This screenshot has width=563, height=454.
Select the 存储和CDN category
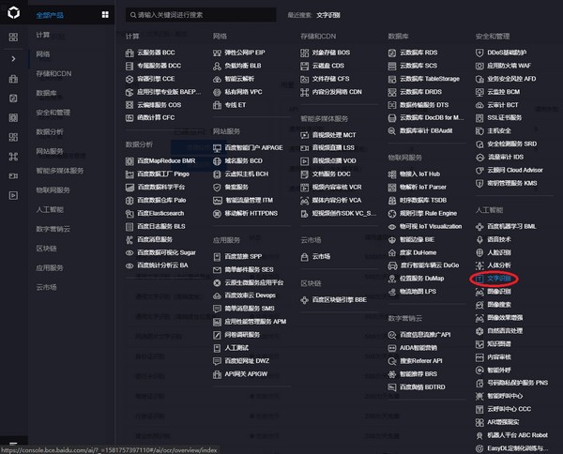[53, 73]
